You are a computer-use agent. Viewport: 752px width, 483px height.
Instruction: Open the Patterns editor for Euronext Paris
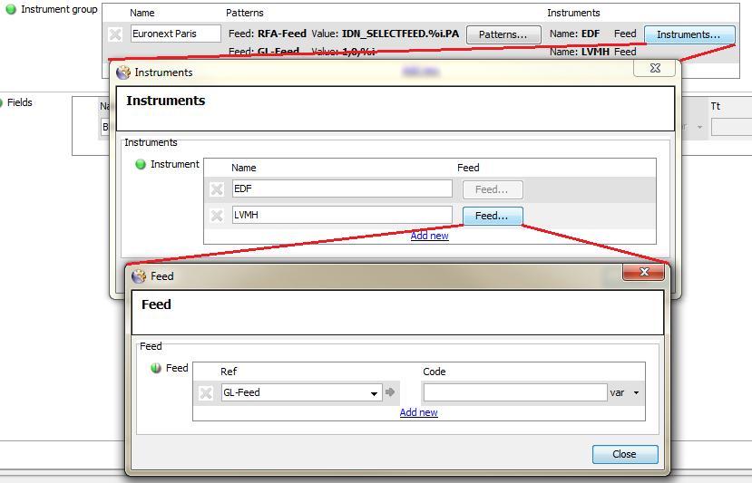(x=503, y=34)
